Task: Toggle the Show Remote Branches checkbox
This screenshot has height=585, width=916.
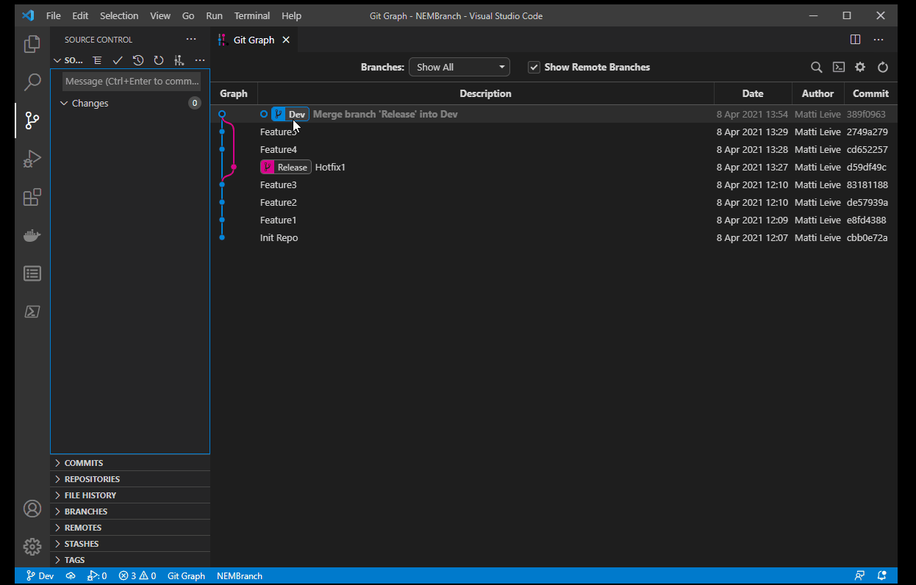Action: [x=534, y=67]
